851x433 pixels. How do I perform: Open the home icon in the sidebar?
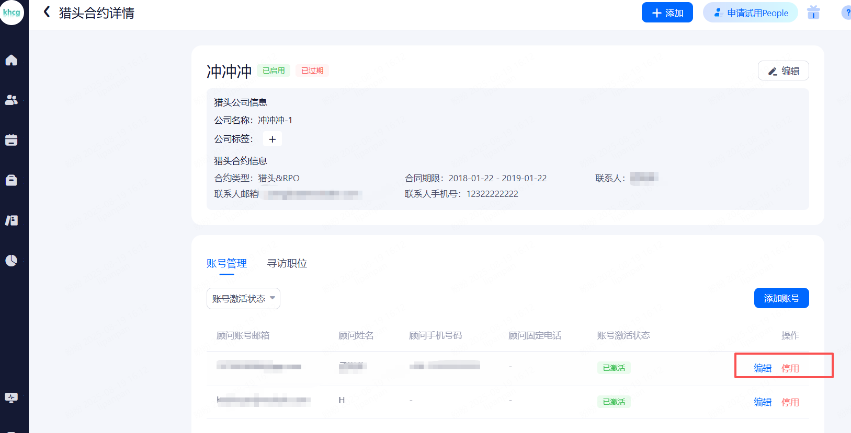click(12, 60)
